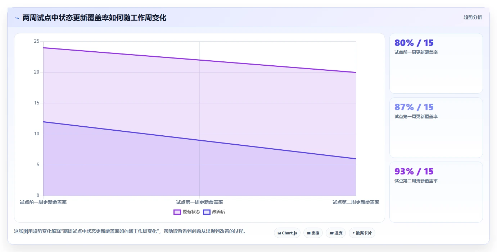Click 试点前一周更新覆盖率 card caption

[x=416, y=52]
